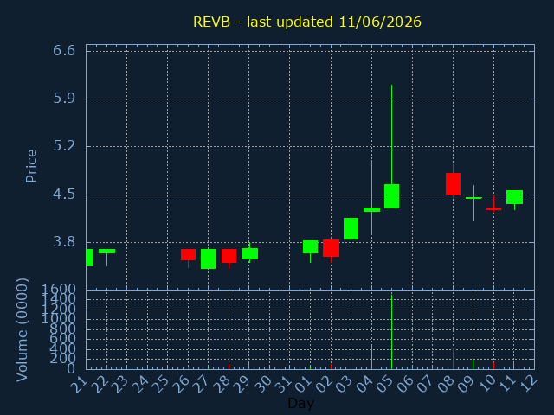Click the x-axis day label 23
Screen dimensions: 554x415
(119, 384)
